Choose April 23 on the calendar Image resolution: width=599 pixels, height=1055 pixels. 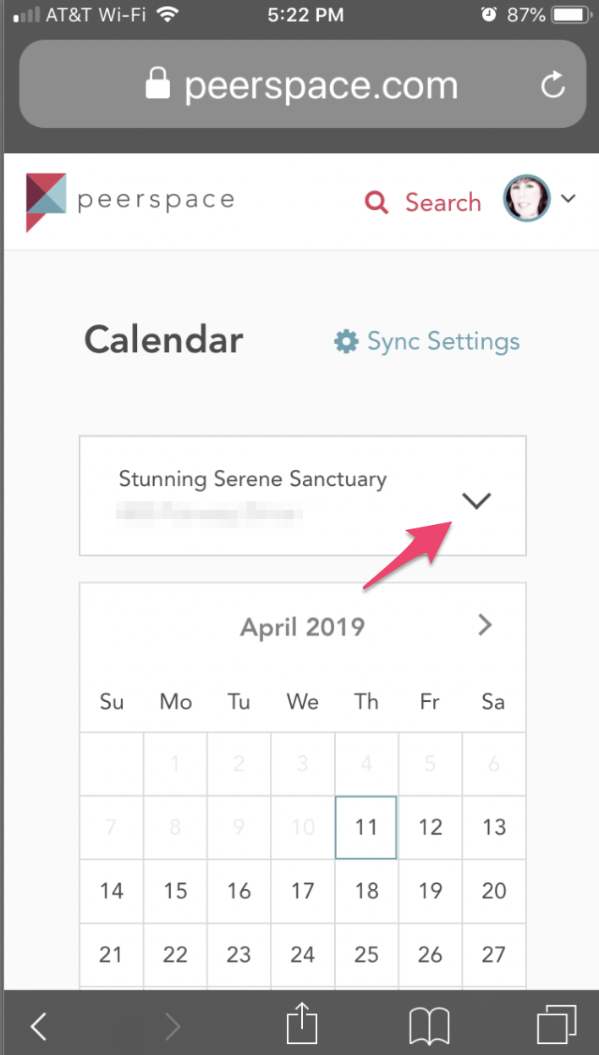(239, 954)
